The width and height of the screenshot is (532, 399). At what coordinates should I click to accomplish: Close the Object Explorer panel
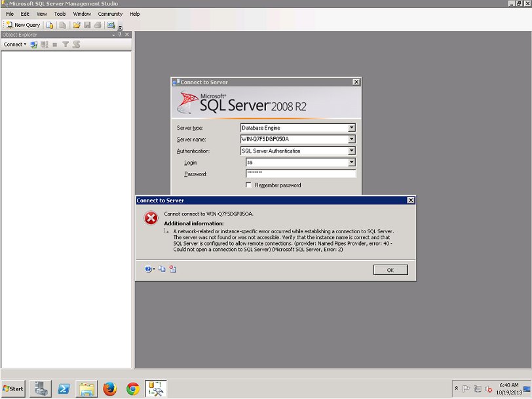(127, 35)
